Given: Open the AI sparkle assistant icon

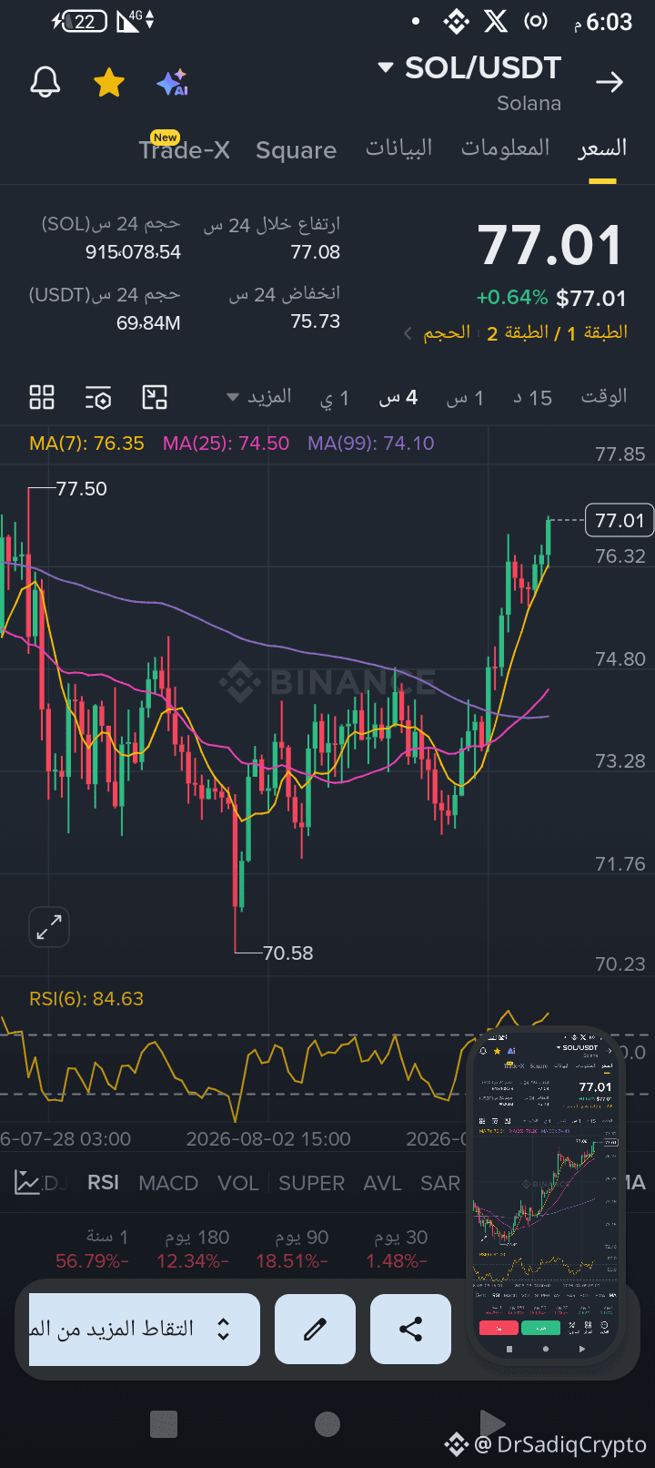Looking at the screenshot, I should pyautogui.click(x=172, y=82).
